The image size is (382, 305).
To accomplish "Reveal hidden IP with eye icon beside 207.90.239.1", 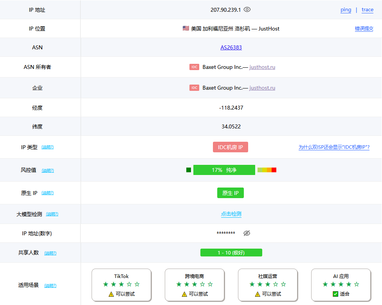I will [x=247, y=9].
